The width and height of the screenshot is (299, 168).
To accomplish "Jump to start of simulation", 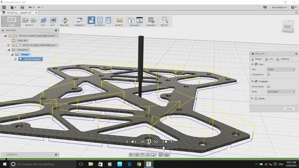I will [127, 142].
